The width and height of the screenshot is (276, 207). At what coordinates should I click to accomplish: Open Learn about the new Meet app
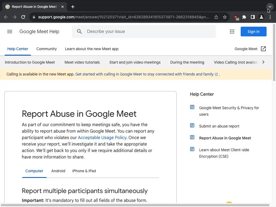pos(92,49)
